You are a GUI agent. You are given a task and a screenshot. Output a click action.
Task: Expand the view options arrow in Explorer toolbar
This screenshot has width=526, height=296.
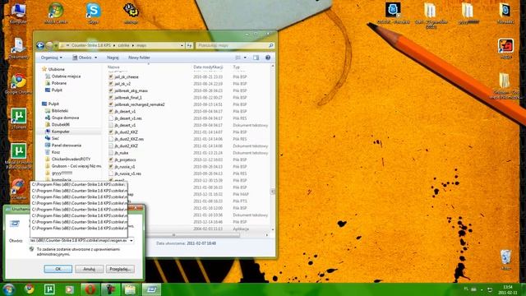[245, 58]
